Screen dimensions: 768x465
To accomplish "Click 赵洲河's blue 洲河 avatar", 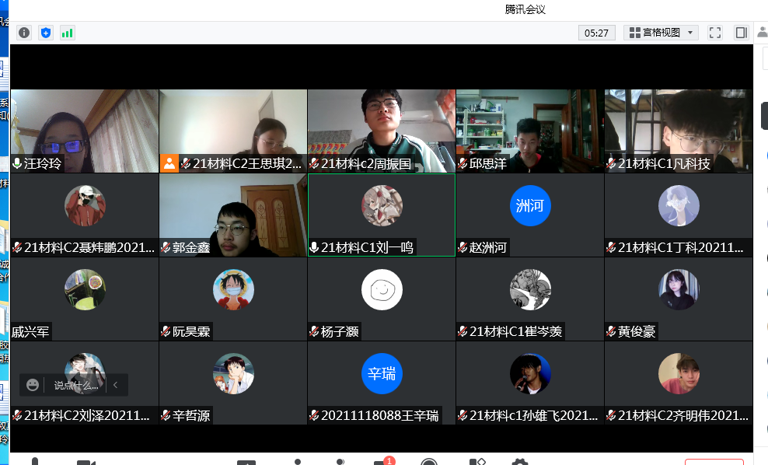I will point(529,206).
